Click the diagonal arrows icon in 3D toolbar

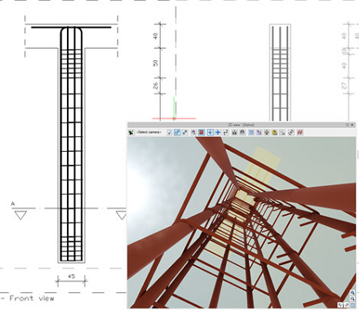[x=185, y=132]
